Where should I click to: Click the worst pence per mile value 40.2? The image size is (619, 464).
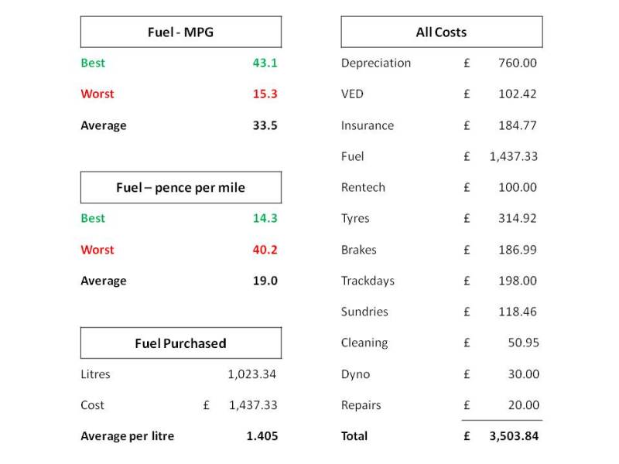265,250
